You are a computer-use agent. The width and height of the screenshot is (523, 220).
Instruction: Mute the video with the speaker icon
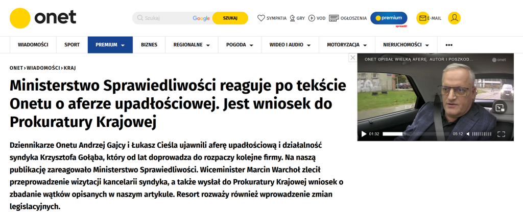468,134
